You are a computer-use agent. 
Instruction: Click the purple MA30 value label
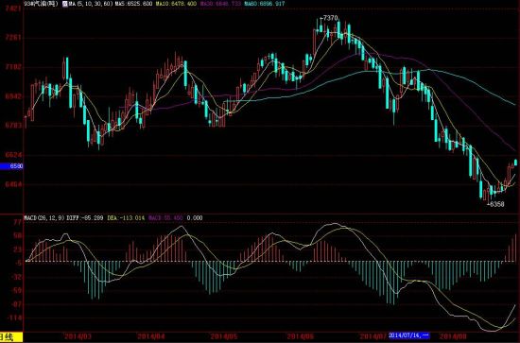(x=220, y=4)
